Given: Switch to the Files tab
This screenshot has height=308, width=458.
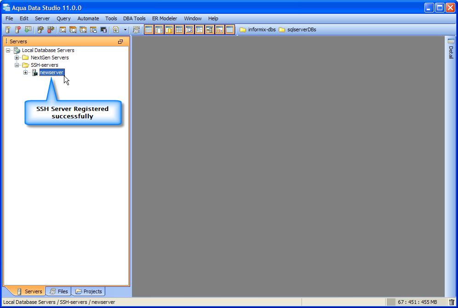Looking at the screenshot, I should (59, 291).
